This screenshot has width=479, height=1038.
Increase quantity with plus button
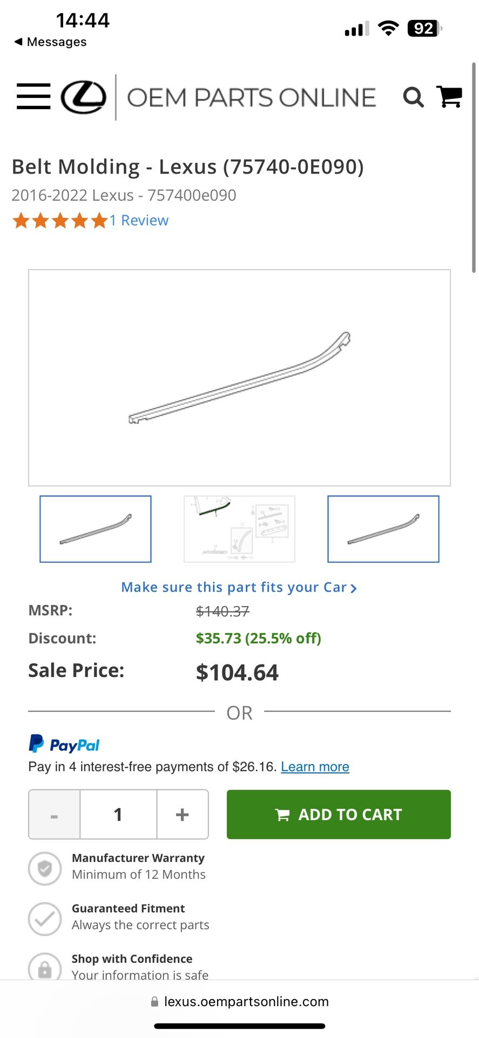pyautogui.click(x=183, y=815)
